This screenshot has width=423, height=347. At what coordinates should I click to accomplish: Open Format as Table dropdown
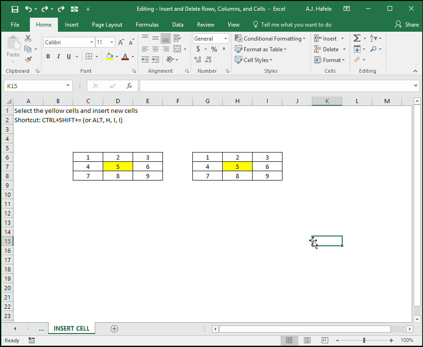tap(261, 49)
